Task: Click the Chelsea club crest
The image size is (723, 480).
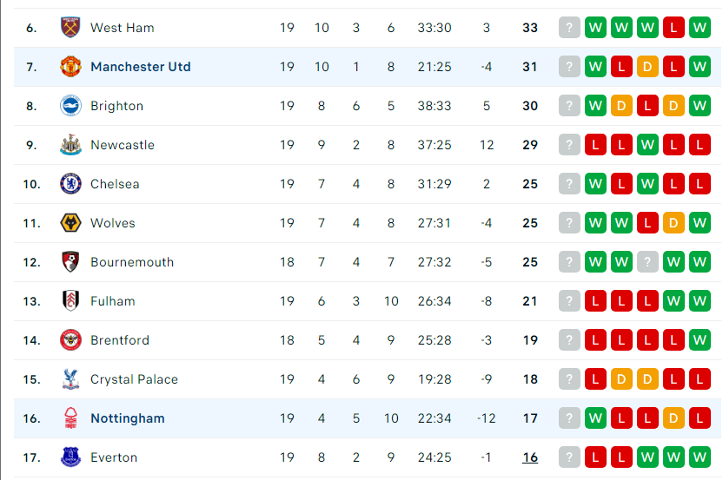Action: pos(70,184)
